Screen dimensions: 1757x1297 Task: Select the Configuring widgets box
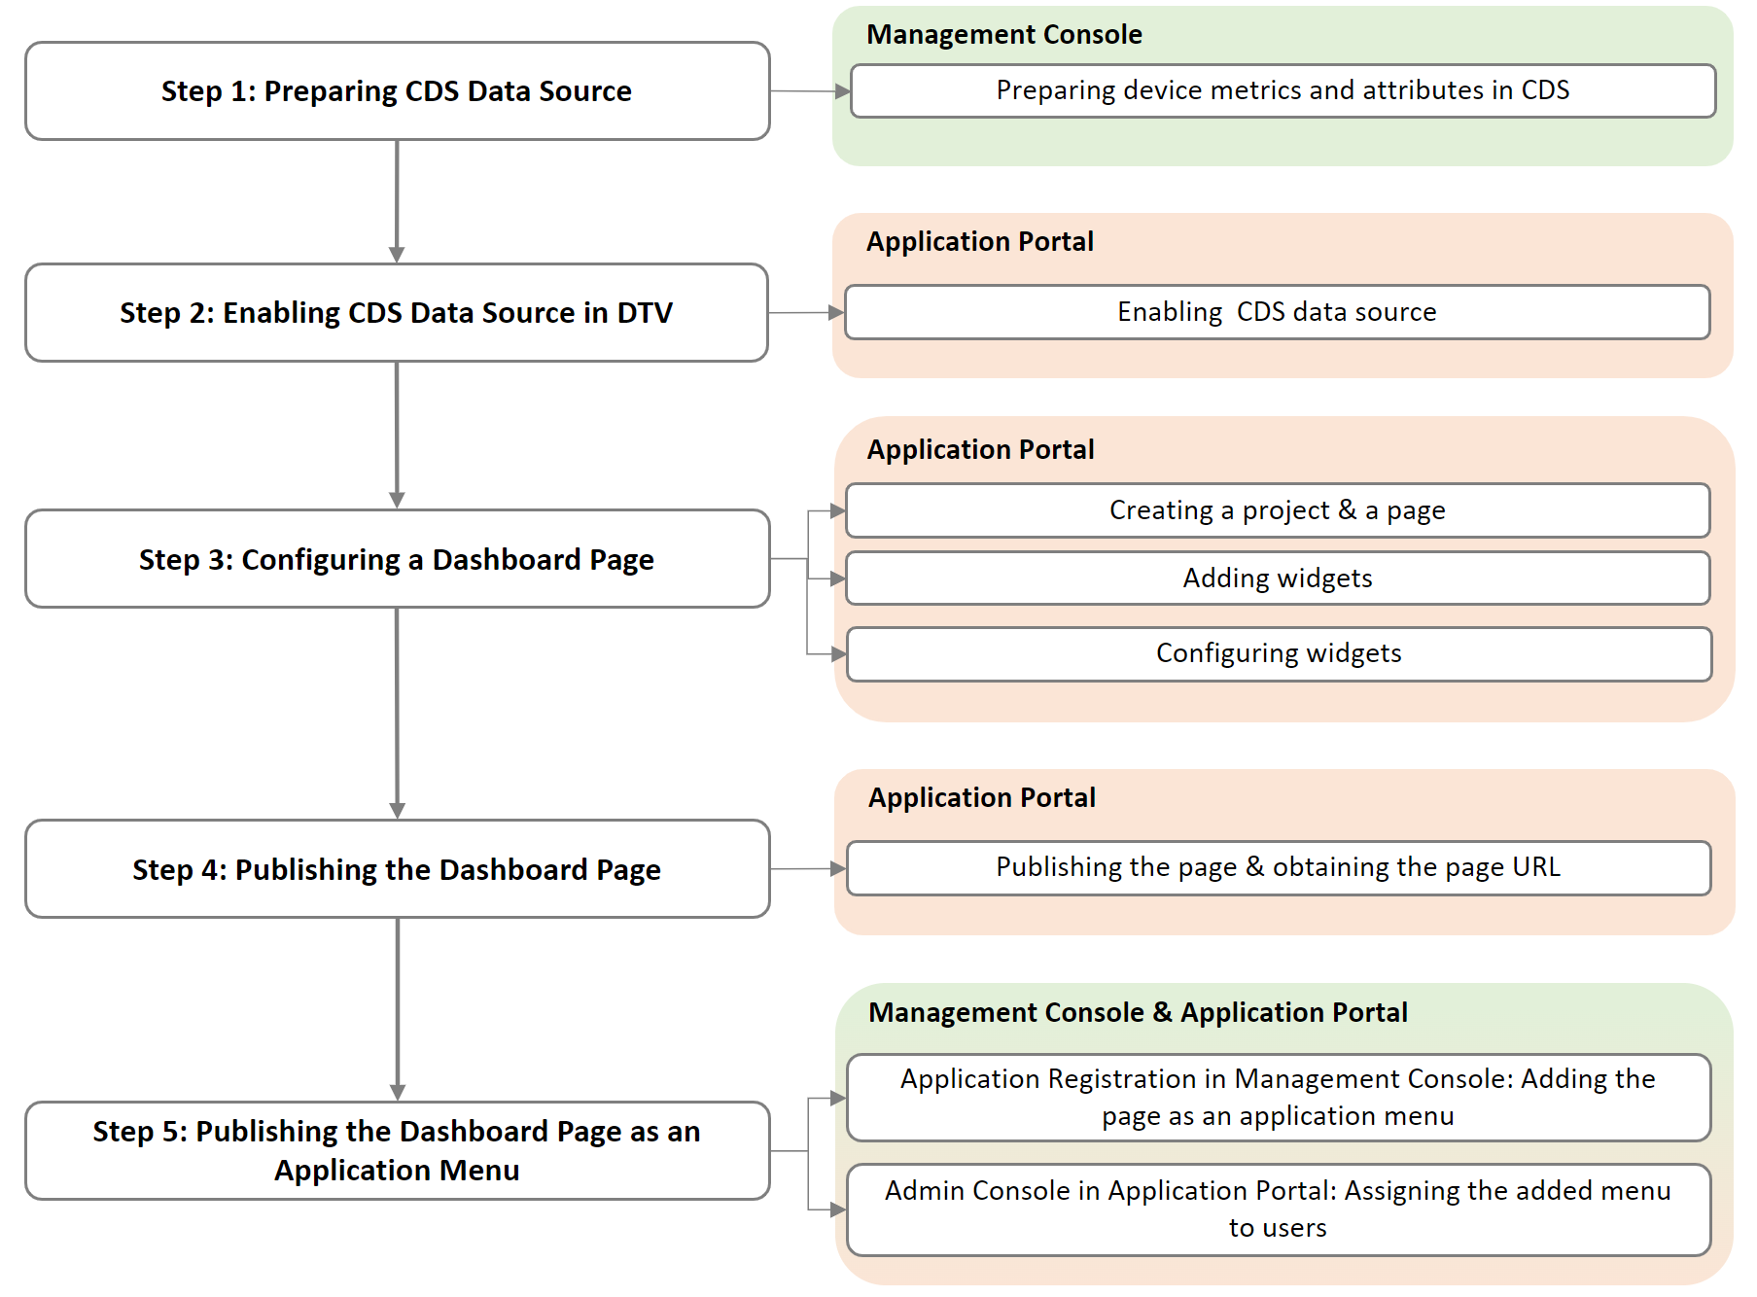click(1278, 653)
